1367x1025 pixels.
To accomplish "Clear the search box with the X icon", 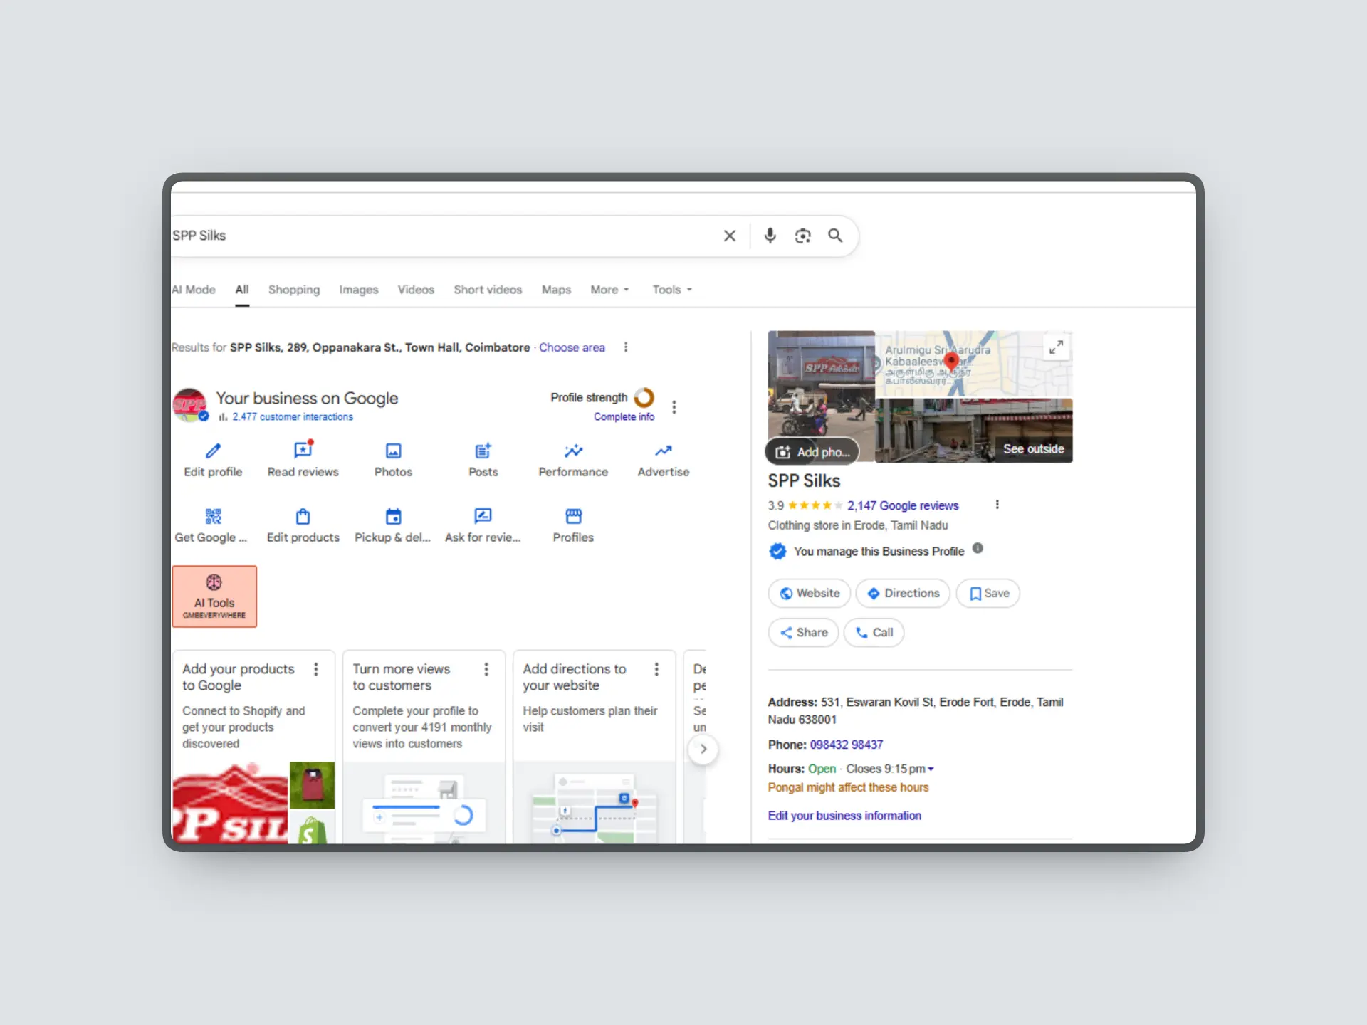I will click(730, 236).
